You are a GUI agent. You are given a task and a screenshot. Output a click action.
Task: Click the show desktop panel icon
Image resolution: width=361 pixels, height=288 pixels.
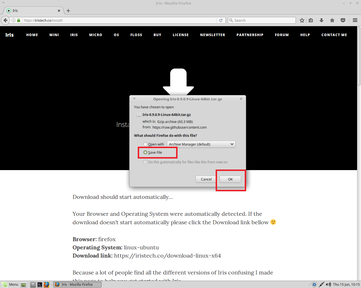pos(23,285)
